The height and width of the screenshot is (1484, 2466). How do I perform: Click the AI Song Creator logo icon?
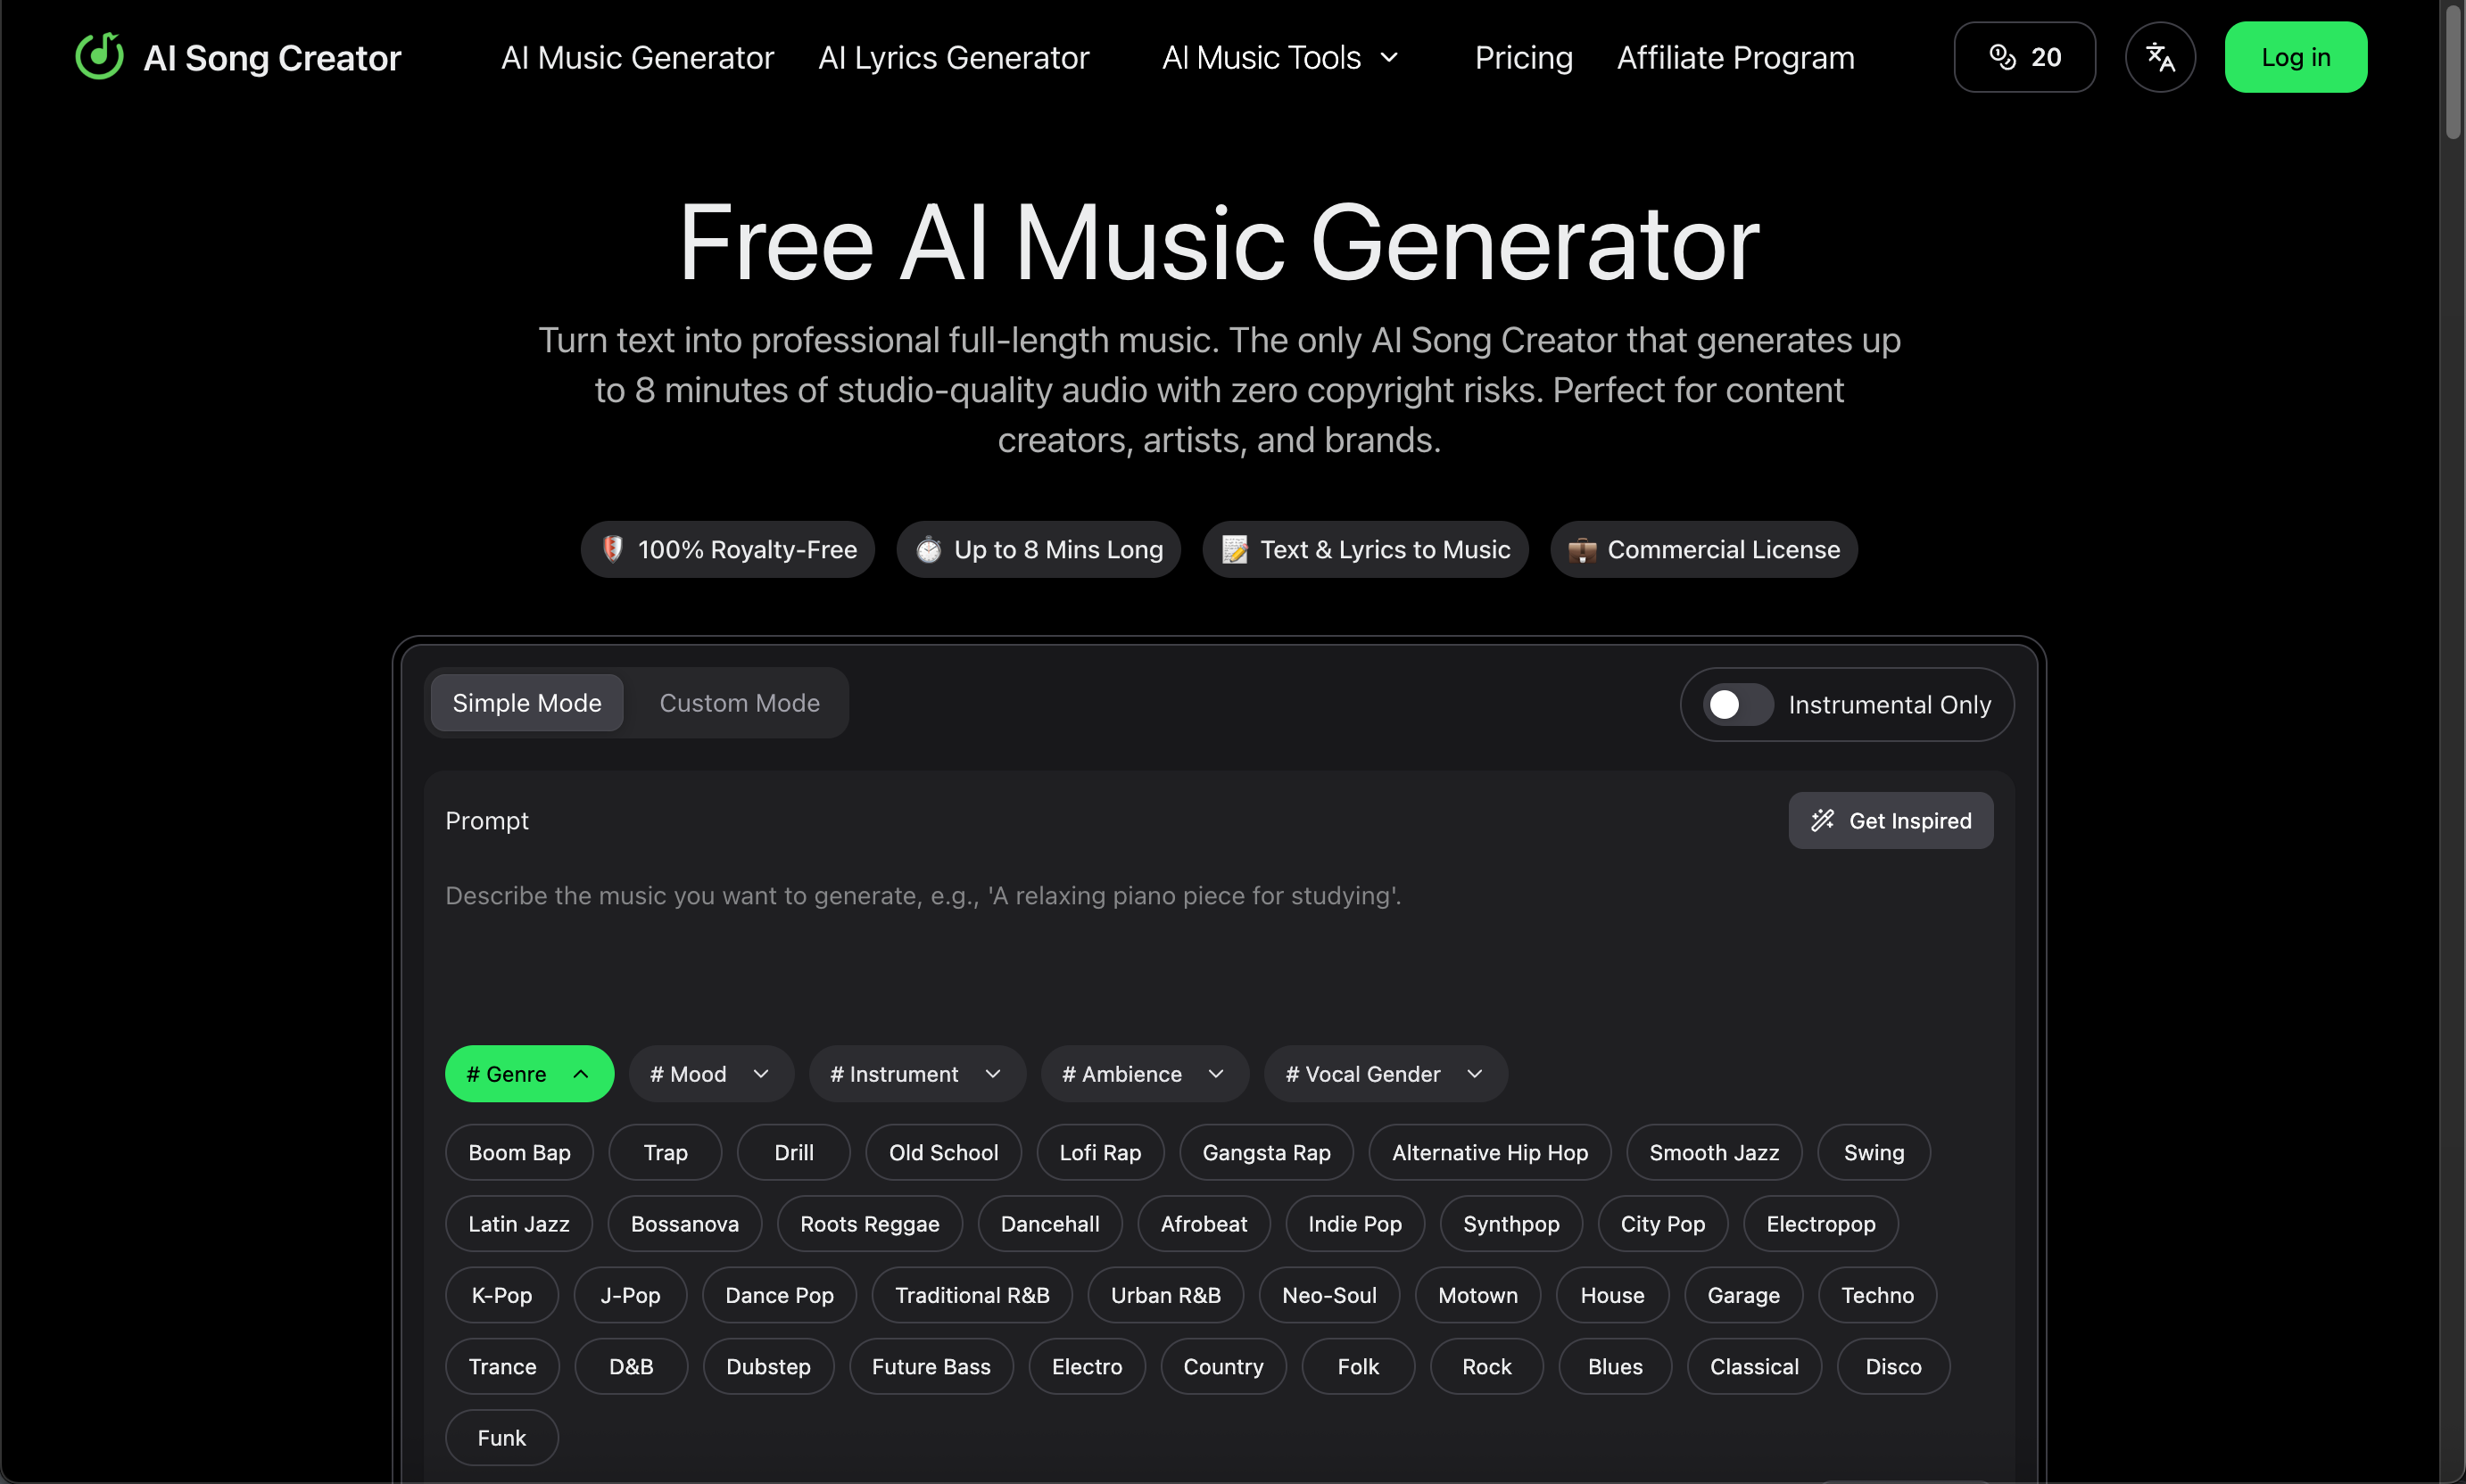coord(99,56)
